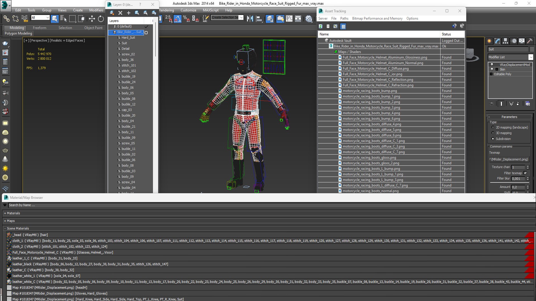This screenshot has height=301, width=536.
Task: Click Texmap MRider_Displacement.png button
Action: (x=509, y=159)
